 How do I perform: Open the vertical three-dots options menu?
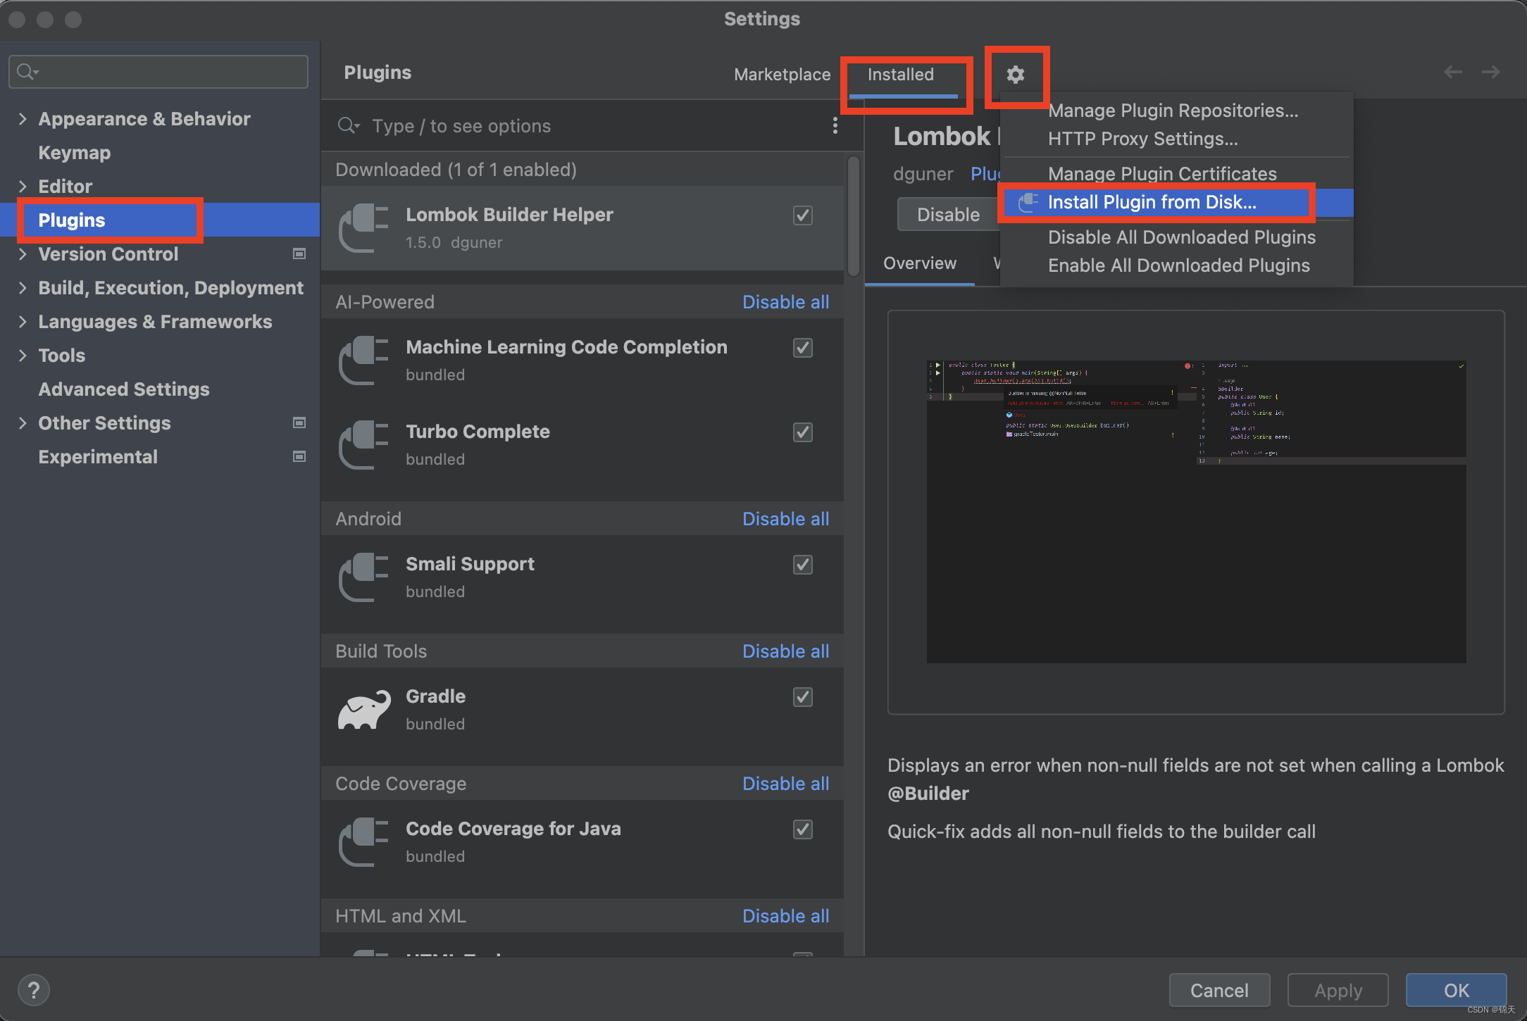click(x=835, y=125)
